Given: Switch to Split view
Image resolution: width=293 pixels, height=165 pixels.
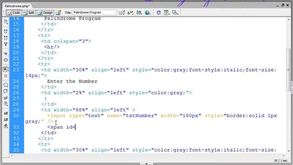Looking at the screenshot, I should coord(29,12).
